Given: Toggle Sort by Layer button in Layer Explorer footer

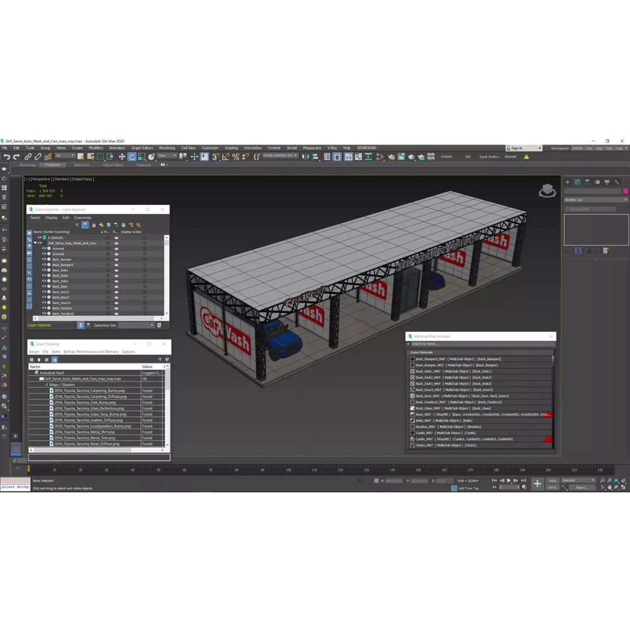Looking at the screenshot, I should [80, 325].
